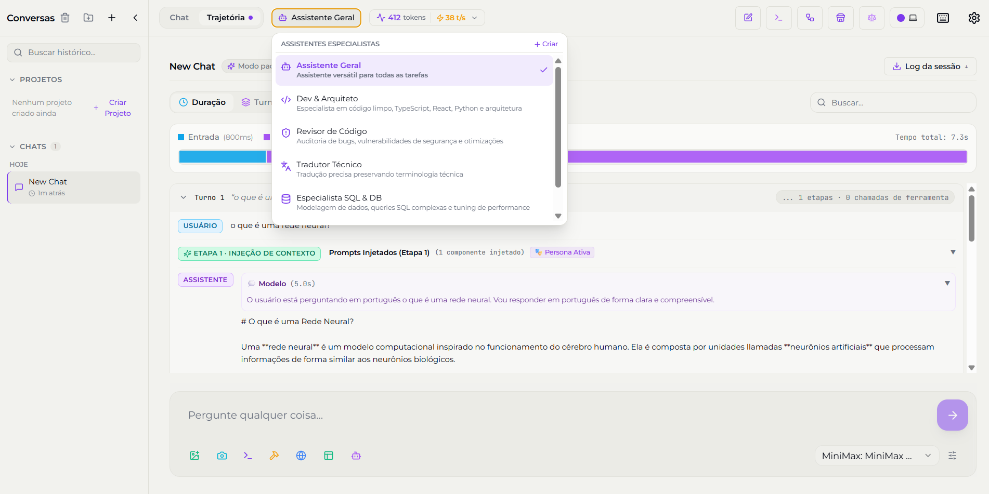The height and width of the screenshot is (494, 989).
Task: Send message with the purple arrow button
Action: (952, 415)
